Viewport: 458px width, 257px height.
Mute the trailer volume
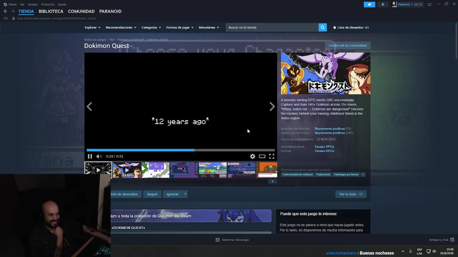click(99, 156)
